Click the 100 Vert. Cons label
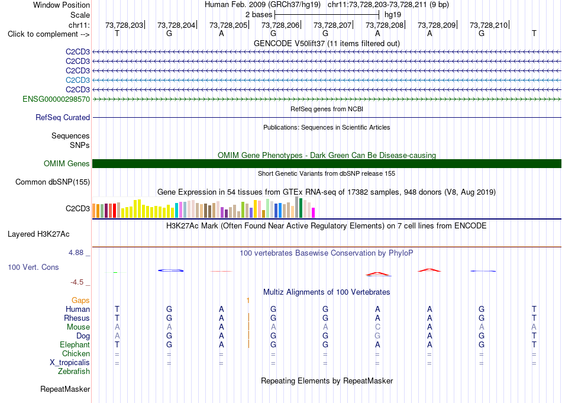 (33, 267)
